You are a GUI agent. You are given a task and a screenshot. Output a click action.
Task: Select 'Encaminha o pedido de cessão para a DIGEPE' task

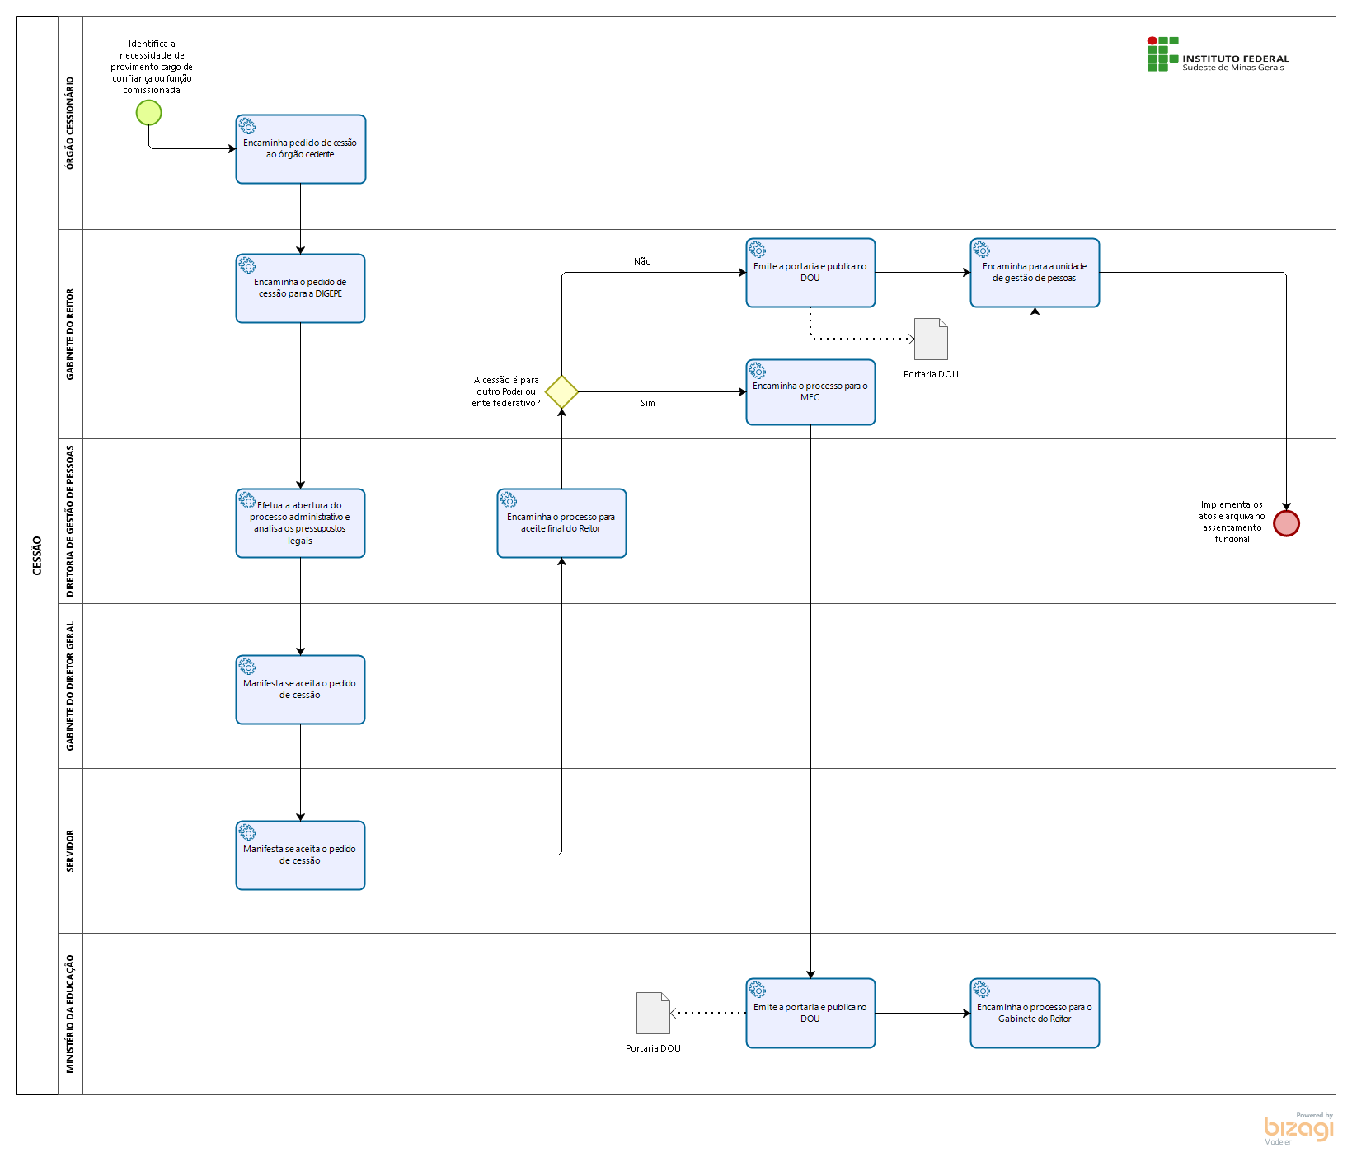pyautogui.click(x=300, y=288)
